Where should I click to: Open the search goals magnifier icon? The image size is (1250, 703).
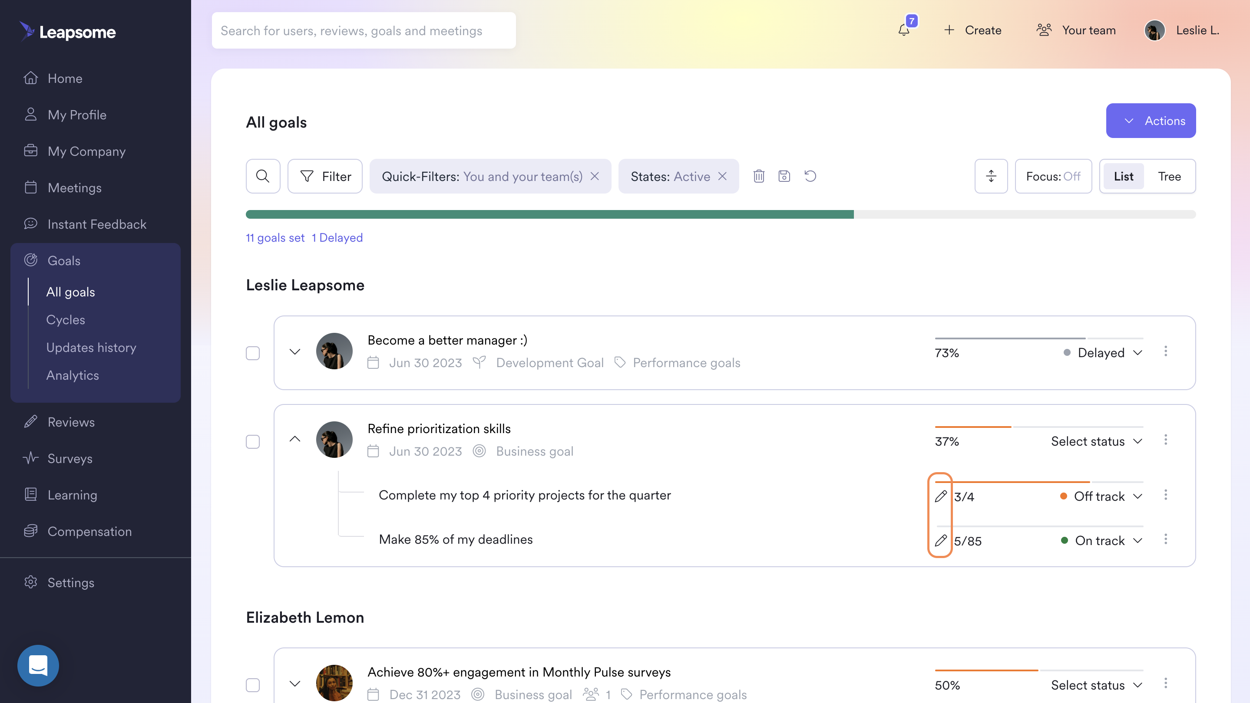(263, 176)
